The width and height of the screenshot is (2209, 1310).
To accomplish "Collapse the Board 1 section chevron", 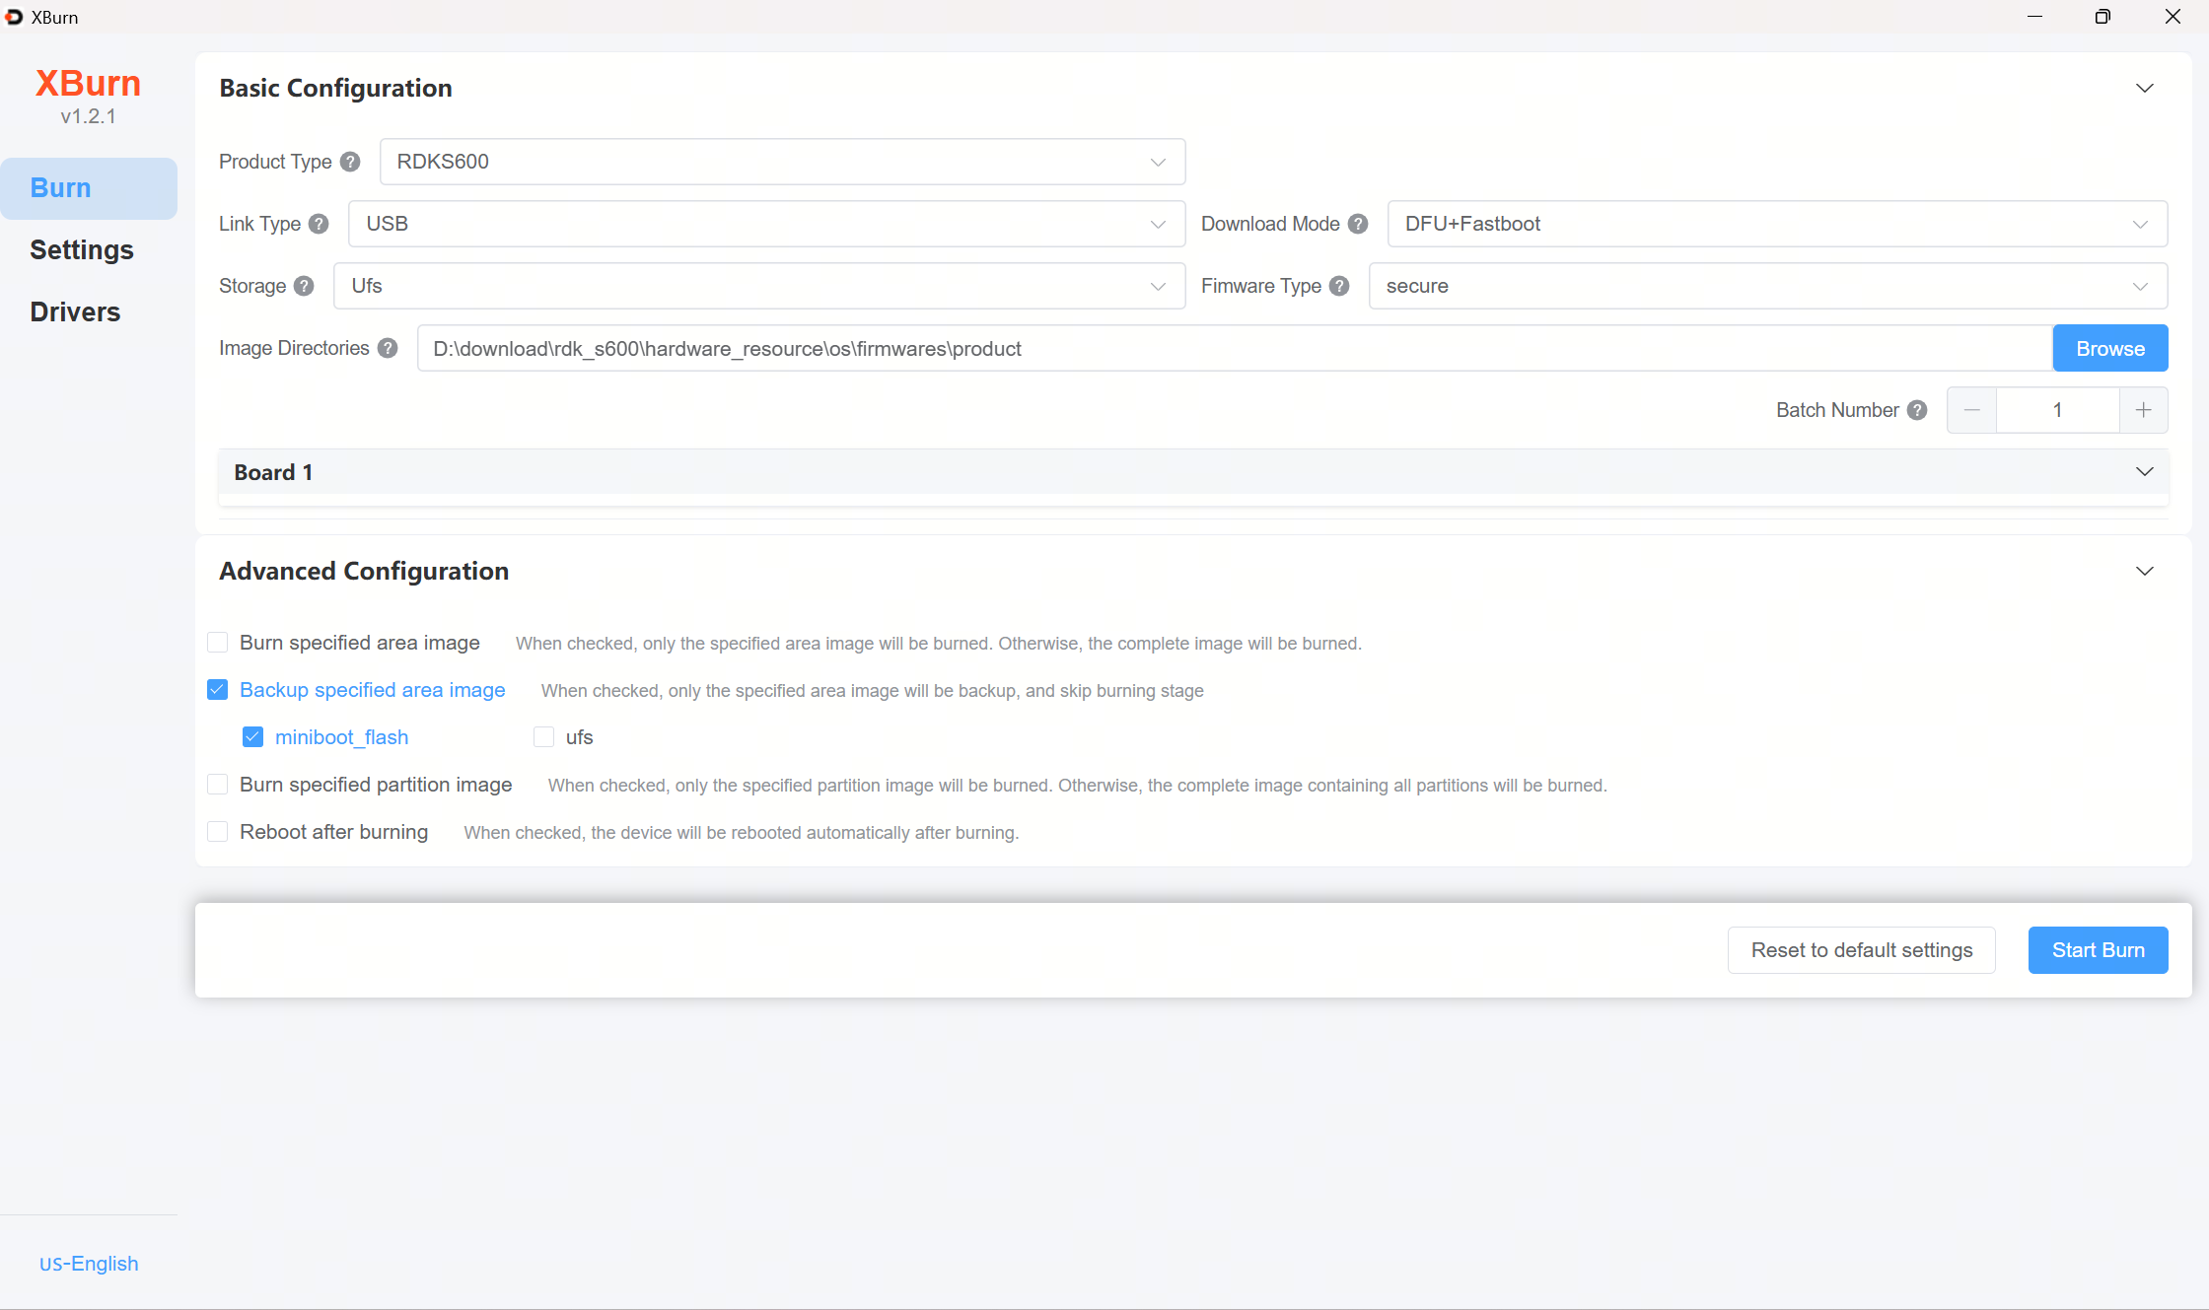I will pyautogui.click(x=2145, y=472).
